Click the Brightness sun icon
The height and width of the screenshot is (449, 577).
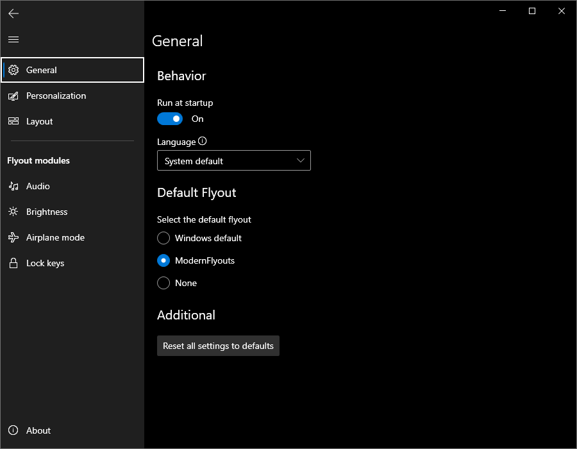click(x=13, y=212)
